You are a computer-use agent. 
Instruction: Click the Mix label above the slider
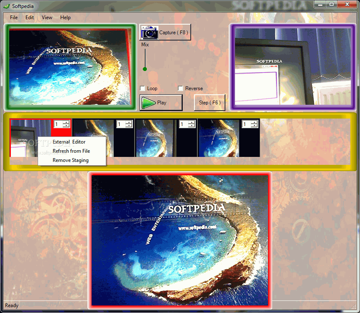pyautogui.click(x=145, y=45)
